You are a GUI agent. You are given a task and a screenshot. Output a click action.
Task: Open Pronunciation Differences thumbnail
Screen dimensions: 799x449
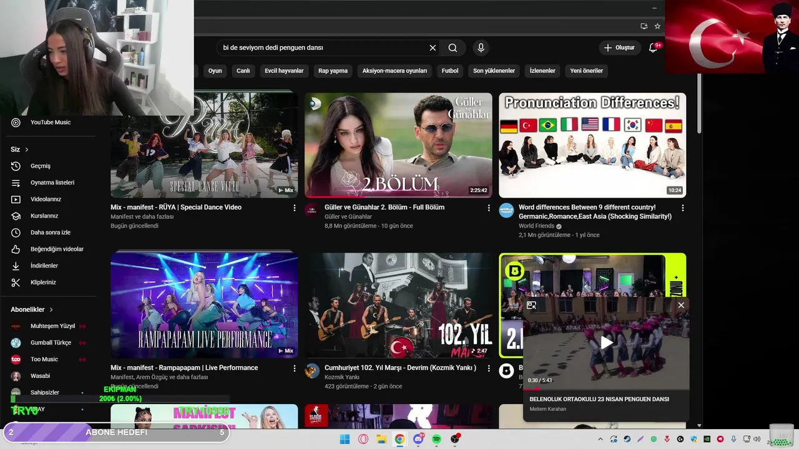coord(592,145)
